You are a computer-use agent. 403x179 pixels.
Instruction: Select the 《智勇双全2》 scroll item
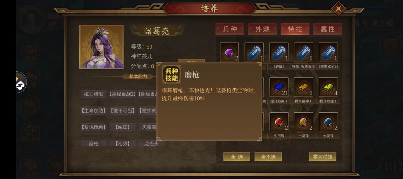[x=328, y=52]
